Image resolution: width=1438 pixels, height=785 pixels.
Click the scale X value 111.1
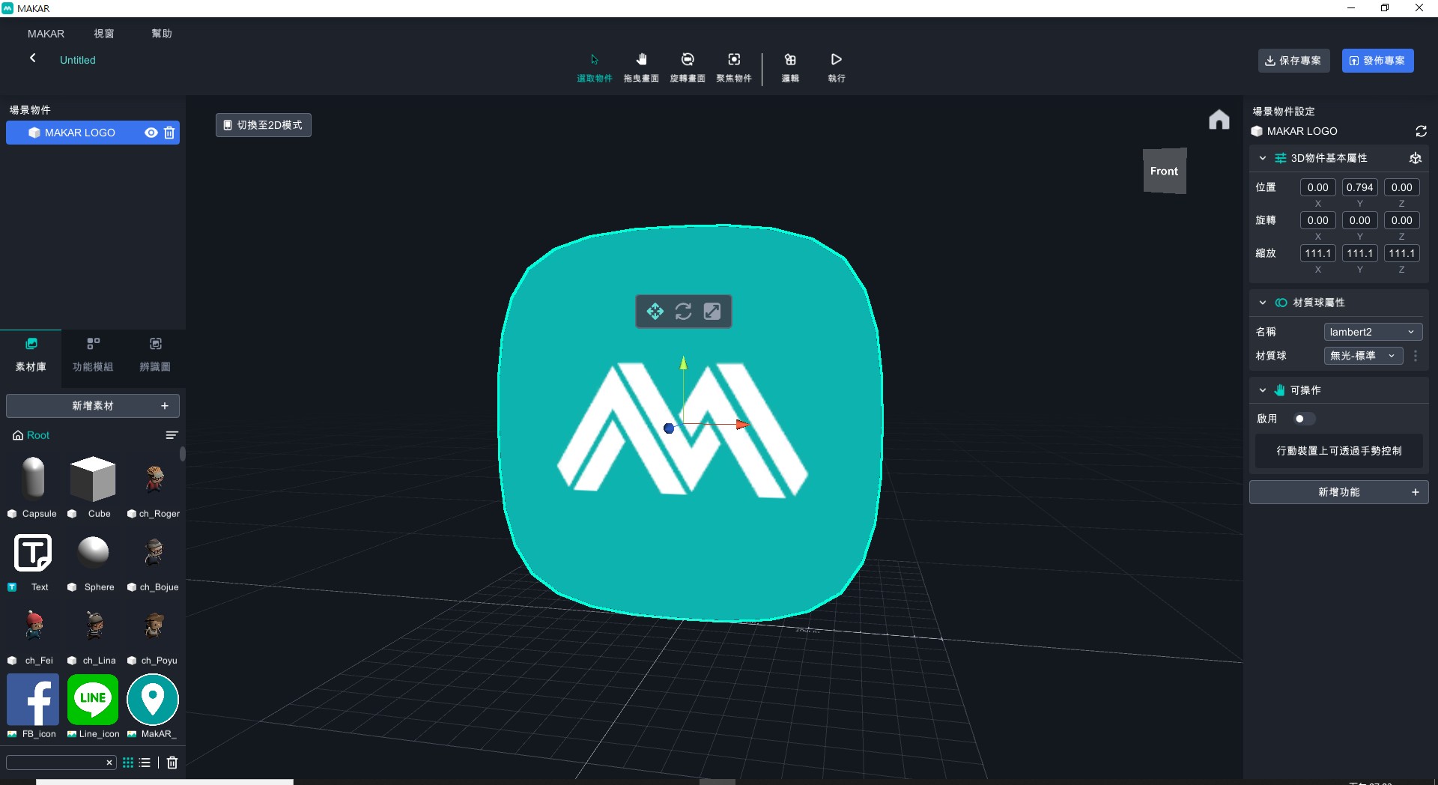click(x=1317, y=253)
